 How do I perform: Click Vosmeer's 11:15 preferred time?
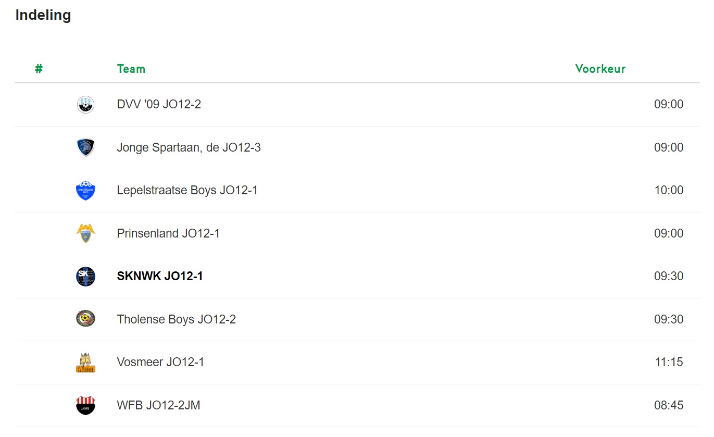tap(669, 362)
